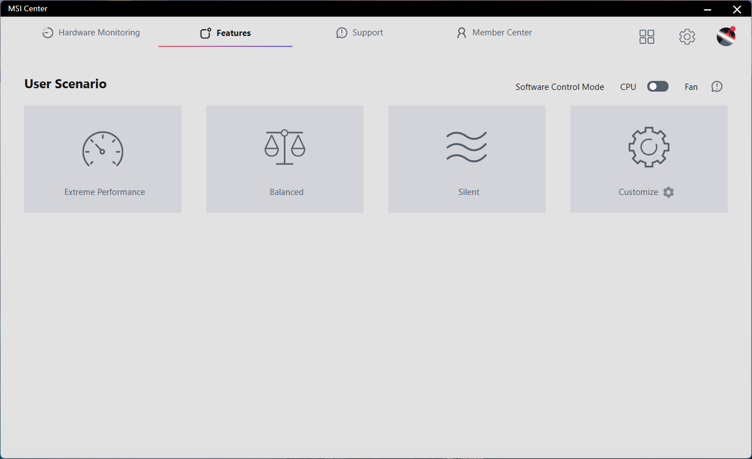Click the Customize settings gear icon

tap(668, 192)
